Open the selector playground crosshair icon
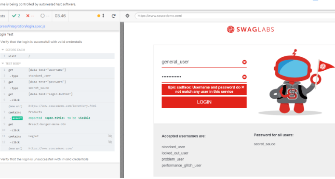 tap(127, 16)
